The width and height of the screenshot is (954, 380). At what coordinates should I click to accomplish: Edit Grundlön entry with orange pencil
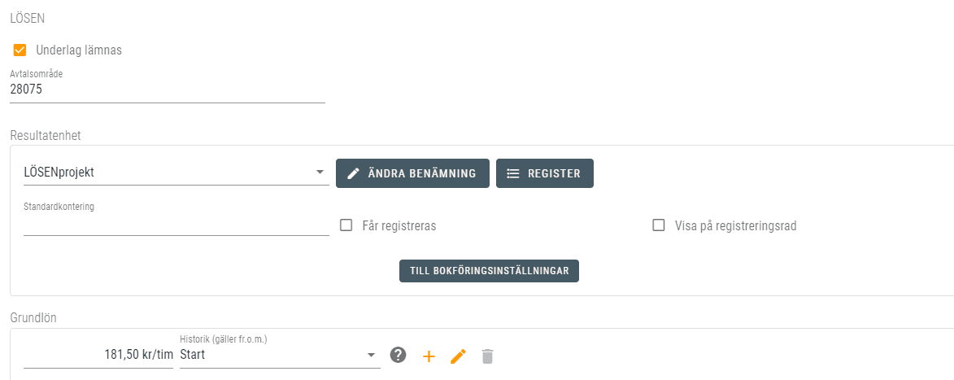(458, 356)
